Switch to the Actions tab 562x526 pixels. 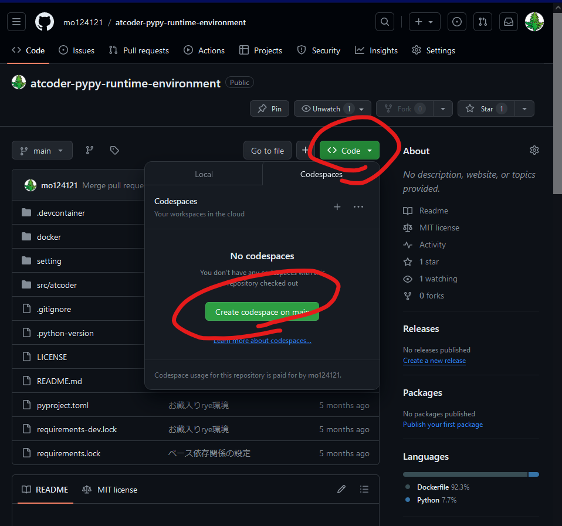coord(204,50)
